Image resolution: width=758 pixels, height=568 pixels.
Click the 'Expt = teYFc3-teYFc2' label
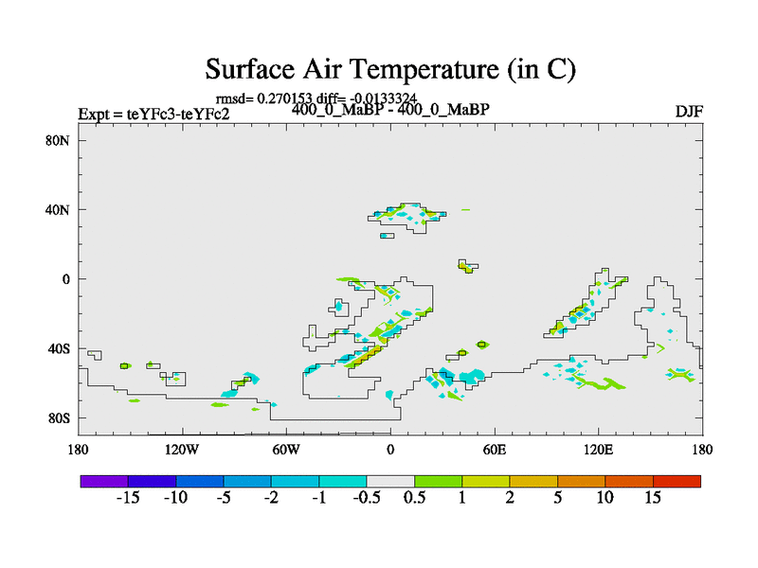click(153, 115)
